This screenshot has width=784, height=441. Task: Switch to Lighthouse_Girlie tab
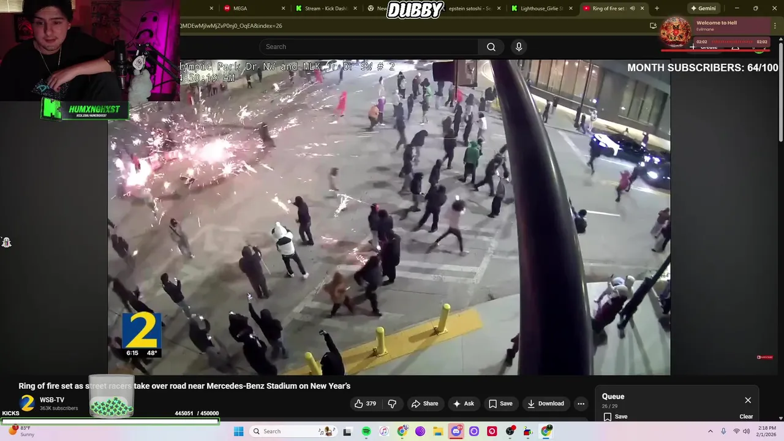pyautogui.click(x=541, y=9)
